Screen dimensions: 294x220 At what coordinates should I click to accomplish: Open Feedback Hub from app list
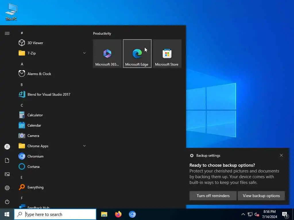52,207
